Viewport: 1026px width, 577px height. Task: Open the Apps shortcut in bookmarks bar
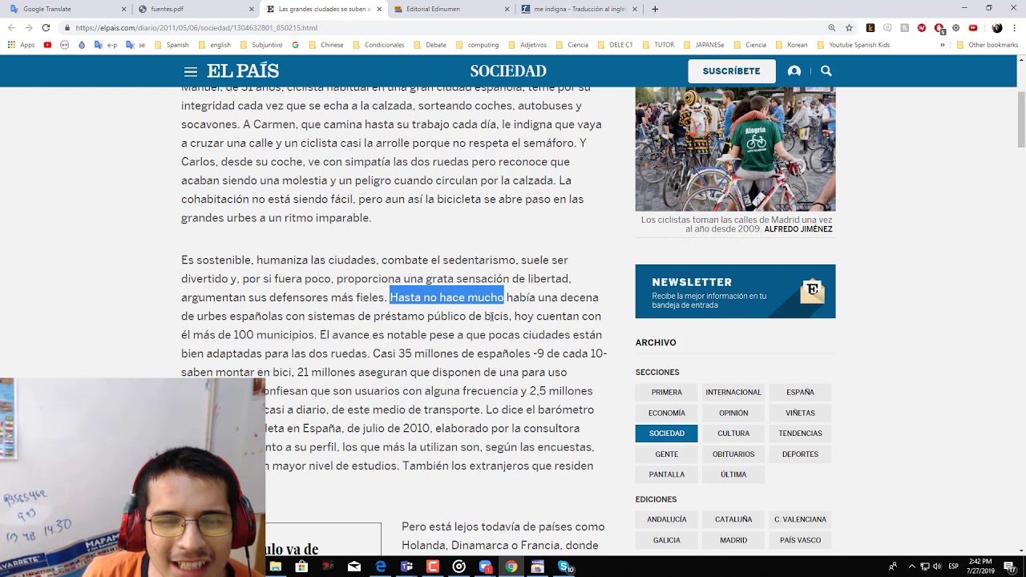tap(22, 45)
